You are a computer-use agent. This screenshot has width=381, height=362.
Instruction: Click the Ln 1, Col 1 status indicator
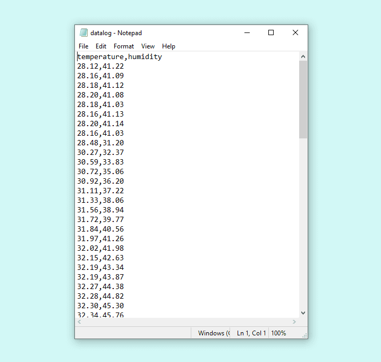251,333
